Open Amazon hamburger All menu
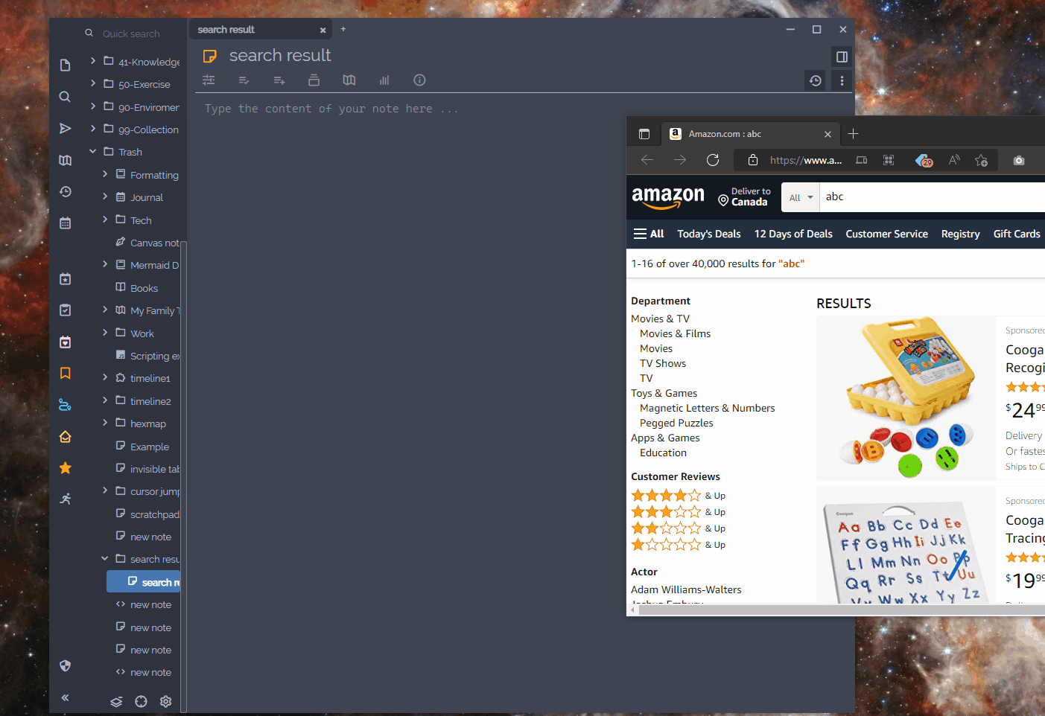1045x716 pixels. (x=649, y=234)
